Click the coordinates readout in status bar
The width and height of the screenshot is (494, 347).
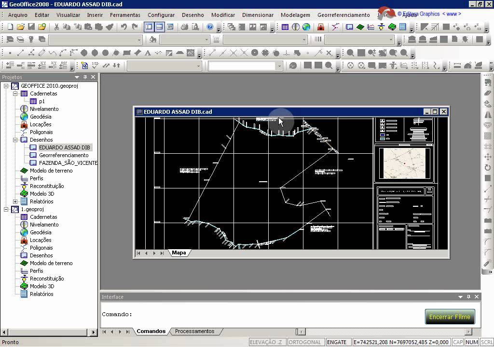(x=401, y=342)
